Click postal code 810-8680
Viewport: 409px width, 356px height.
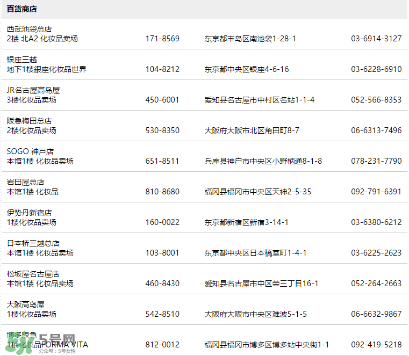tap(162, 192)
